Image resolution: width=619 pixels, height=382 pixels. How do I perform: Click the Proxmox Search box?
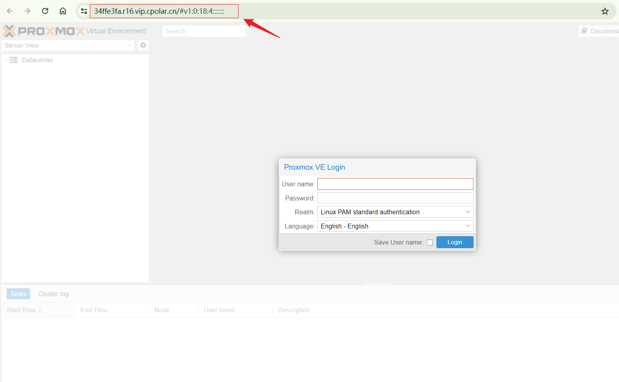tap(204, 31)
